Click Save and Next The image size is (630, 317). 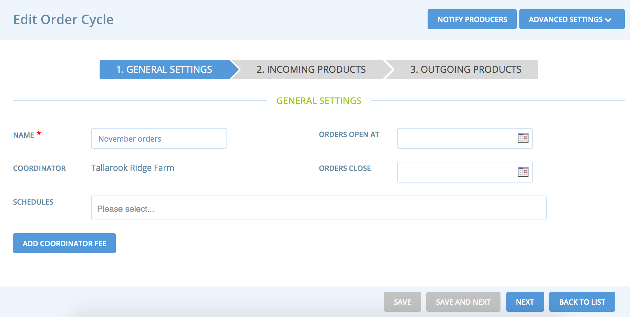coord(463,302)
